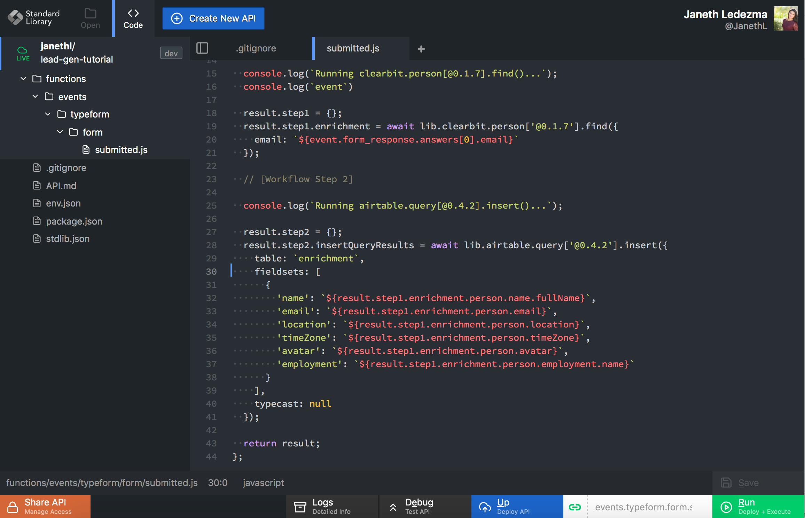The image size is (805, 518).
Task: Add a new editor tab with plus icon
Action: [421, 49]
